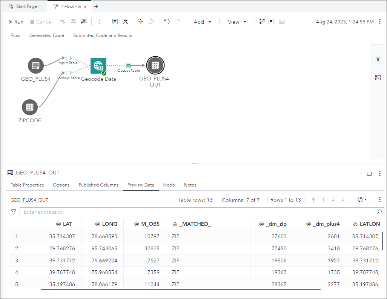
Task: Click the Run button
Action: tap(16, 22)
